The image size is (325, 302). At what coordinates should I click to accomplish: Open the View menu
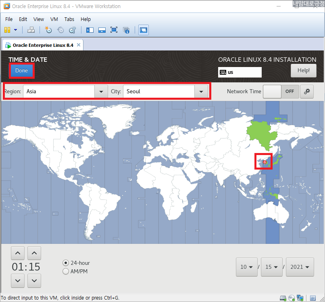[x=39, y=19]
